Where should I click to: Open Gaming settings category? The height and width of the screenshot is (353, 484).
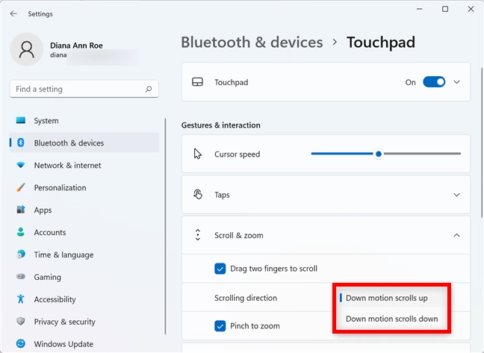pyautogui.click(x=84, y=277)
